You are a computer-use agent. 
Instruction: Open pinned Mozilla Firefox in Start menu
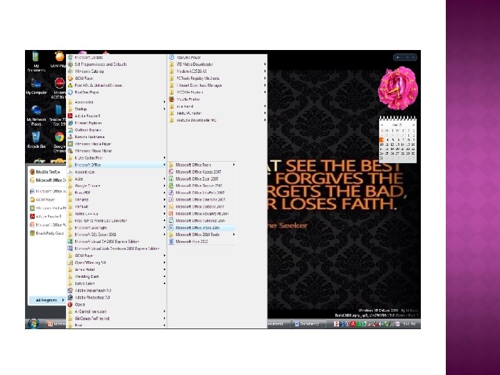click(47, 172)
